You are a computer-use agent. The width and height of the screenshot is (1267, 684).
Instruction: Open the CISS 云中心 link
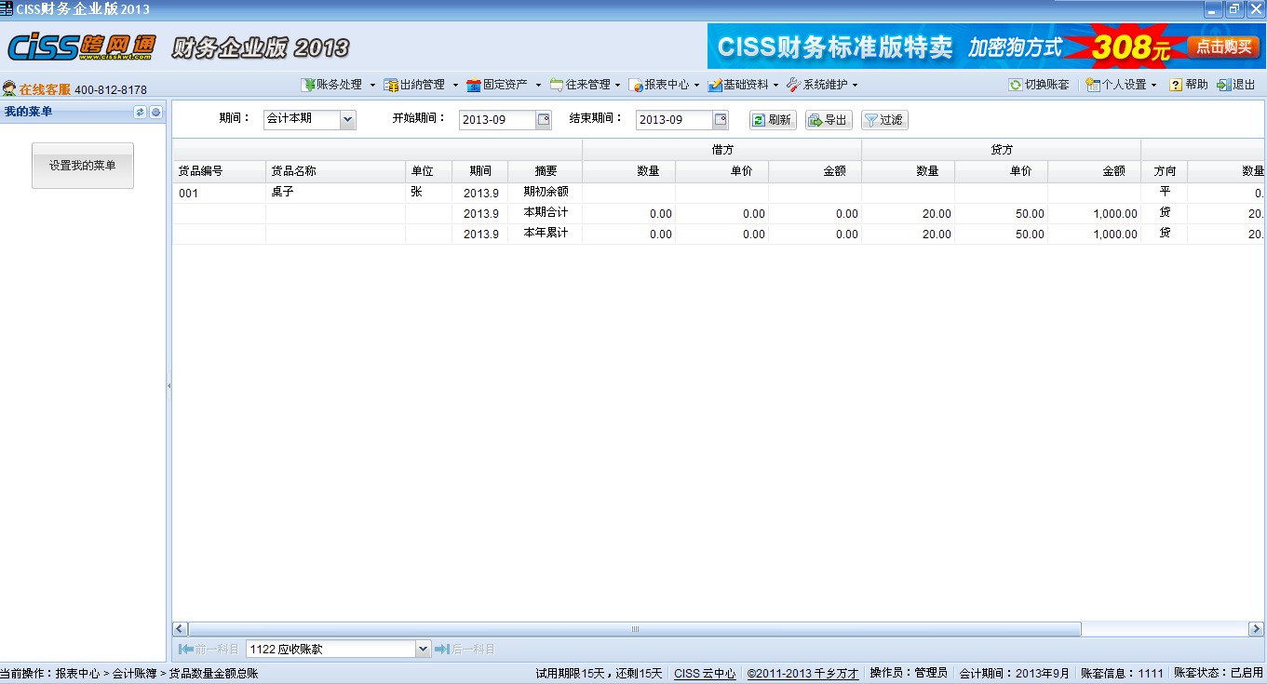pyautogui.click(x=705, y=673)
